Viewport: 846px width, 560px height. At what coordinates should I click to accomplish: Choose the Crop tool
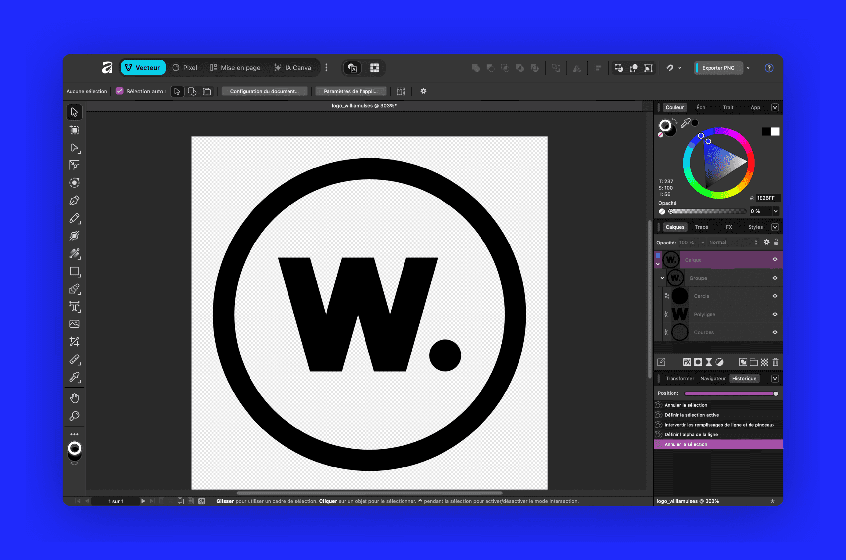click(74, 342)
